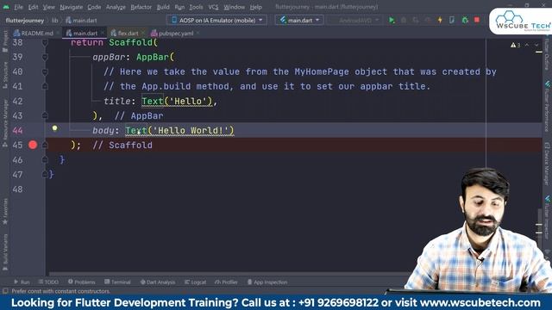The height and width of the screenshot is (310, 552).
Task: Open the Profiler tool window
Action: tap(226, 282)
